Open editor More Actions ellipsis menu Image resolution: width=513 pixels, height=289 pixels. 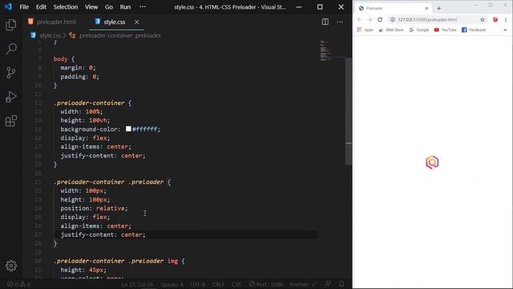pos(340,22)
